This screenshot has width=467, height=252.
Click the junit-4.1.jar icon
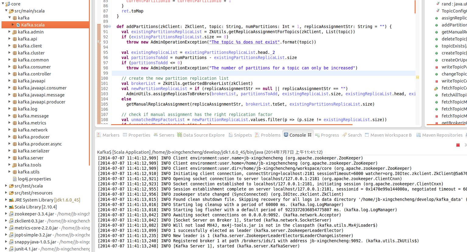click(11, 249)
